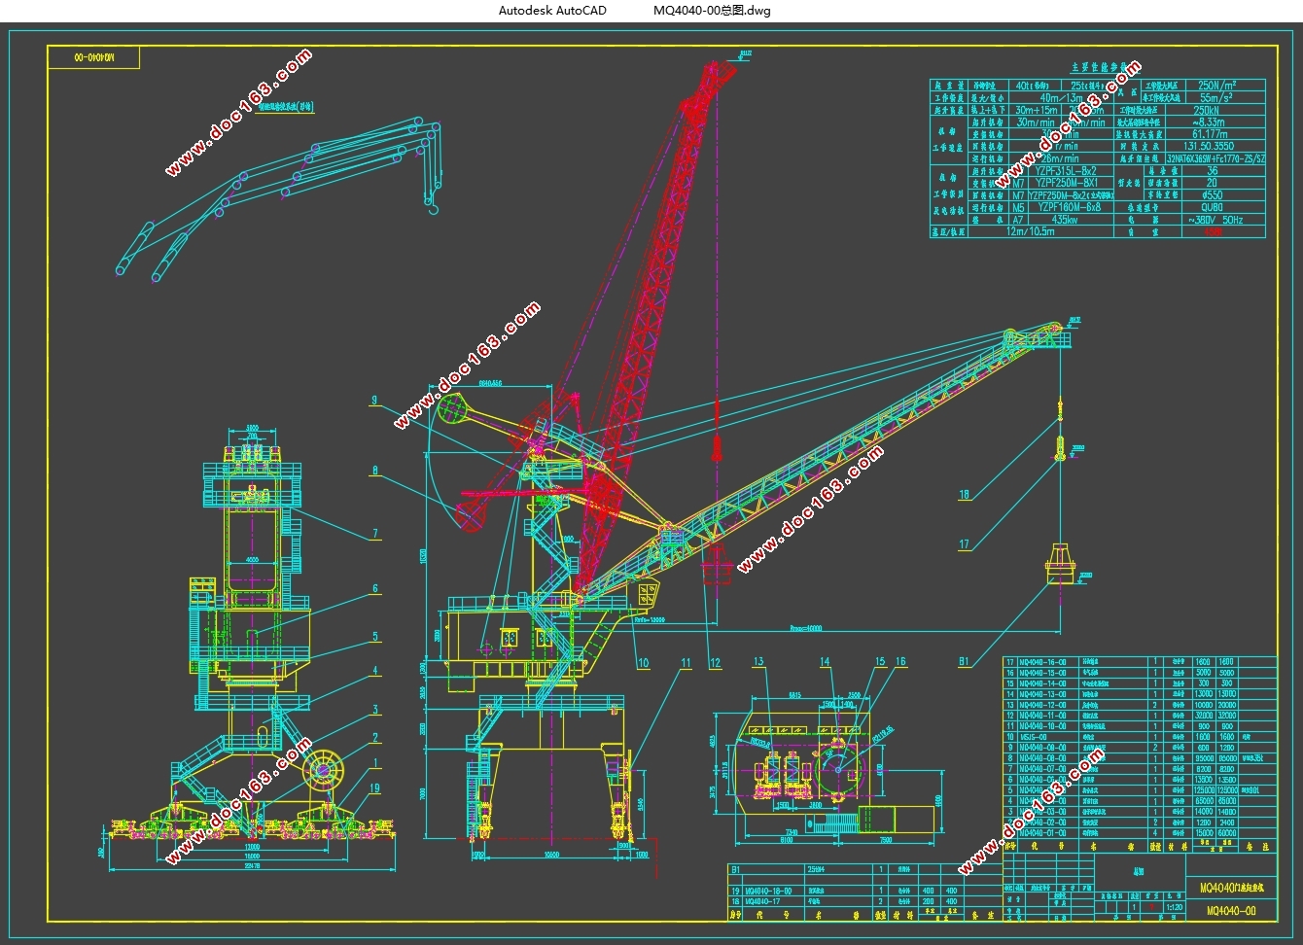The image size is (1303, 945).
Task: Click part callout number 12
Action: point(716,664)
